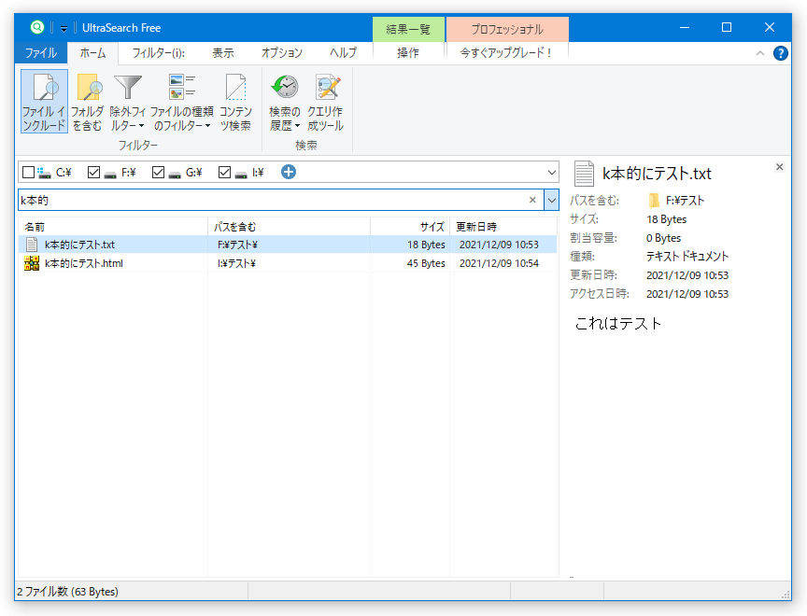Image resolution: width=807 pixels, height=616 pixels.
Task: Sort results by パスを含む column header
Action: (290, 227)
